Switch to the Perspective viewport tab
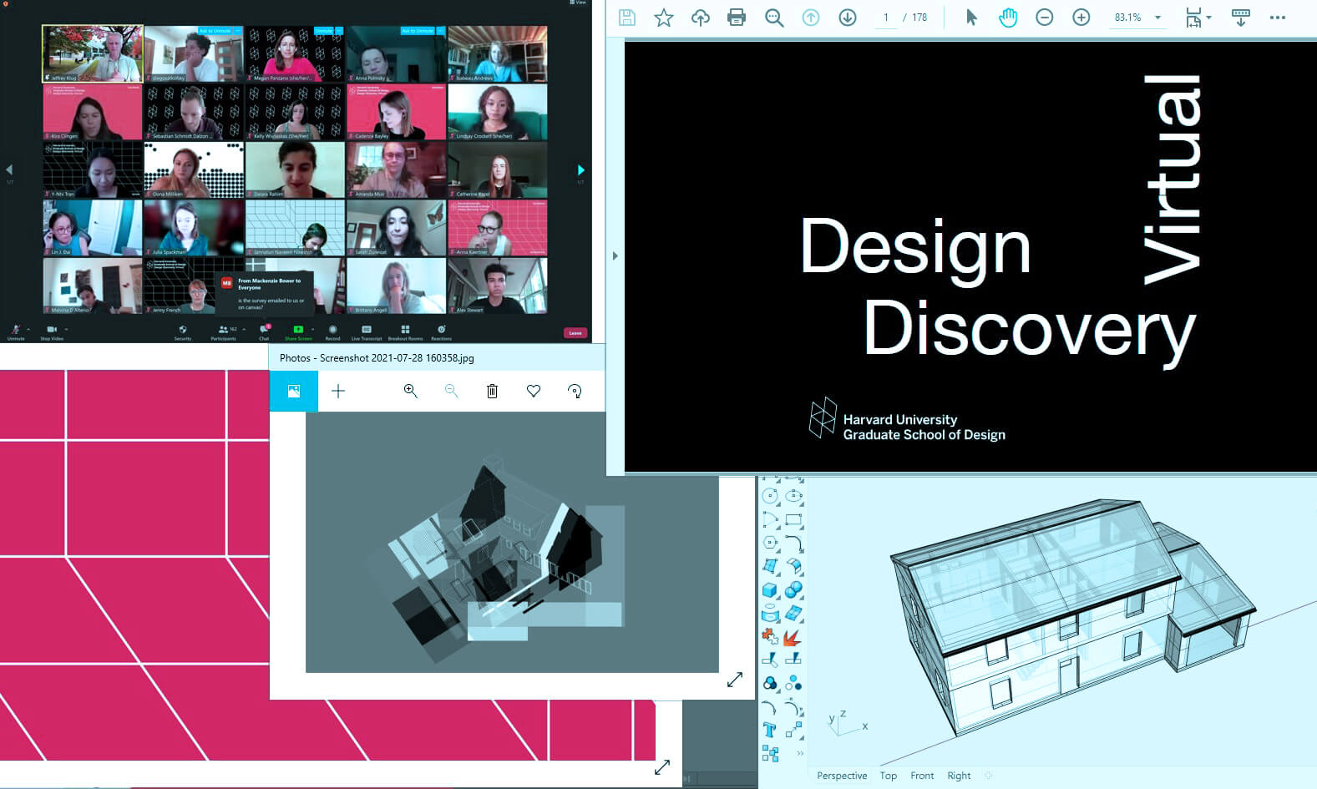 click(842, 776)
